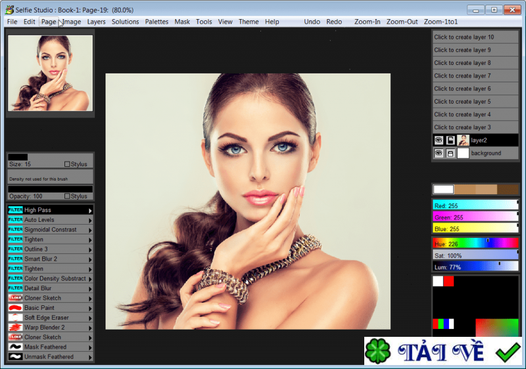526x369 pixels.
Task: Click the Hue slider bar
Action: 475,244
